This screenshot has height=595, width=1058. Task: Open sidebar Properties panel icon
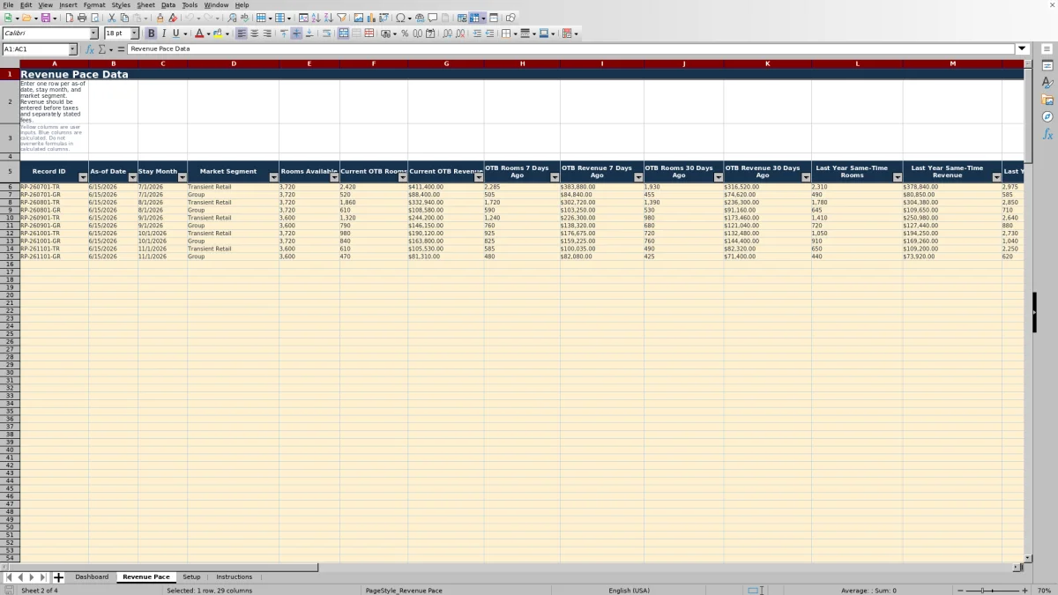point(1047,66)
